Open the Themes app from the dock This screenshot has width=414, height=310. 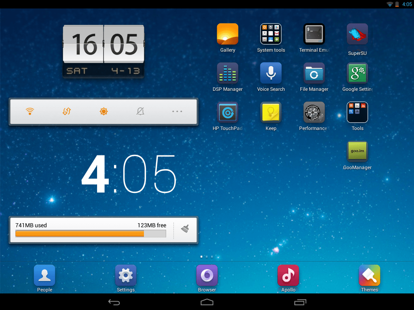click(x=369, y=275)
